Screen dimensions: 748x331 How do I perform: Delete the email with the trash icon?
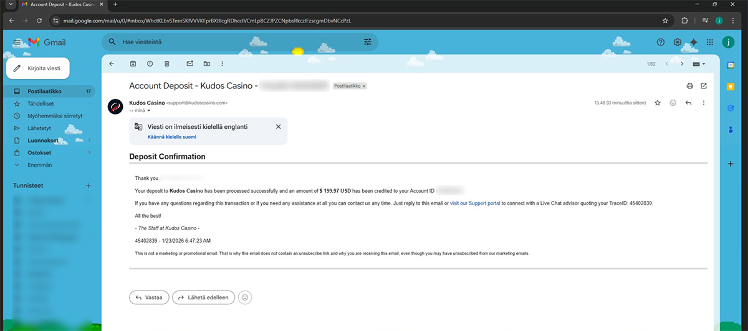click(166, 63)
